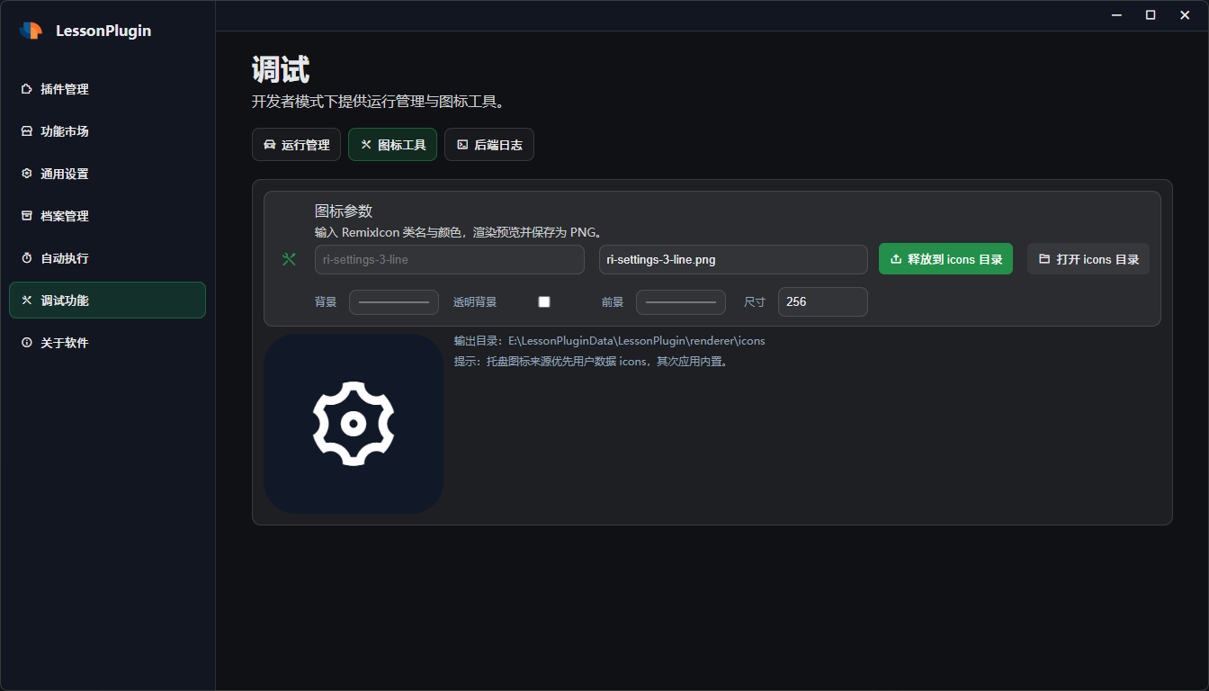Image resolution: width=1209 pixels, height=691 pixels.
Task: Click the rendered gear icon preview
Action: click(x=354, y=424)
